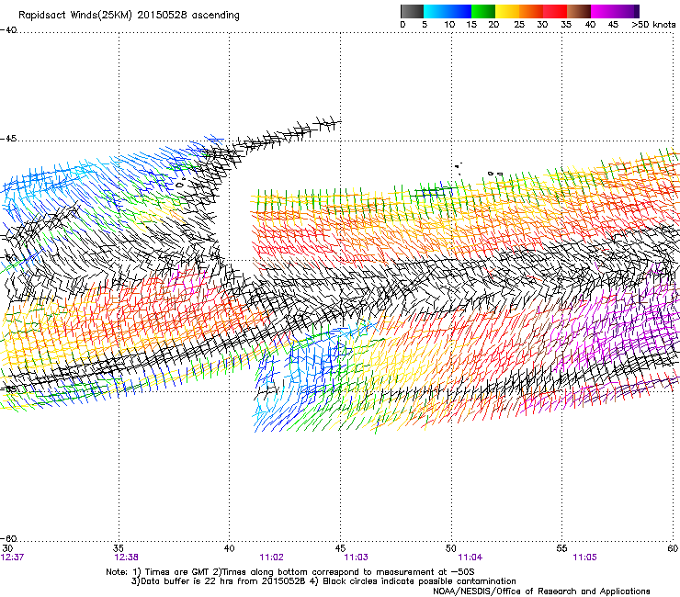Click the 'Data buffer is 22 hrs' note line

pos(323,581)
